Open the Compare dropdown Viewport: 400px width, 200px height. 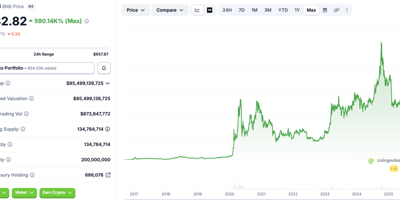pyautogui.click(x=170, y=10)
